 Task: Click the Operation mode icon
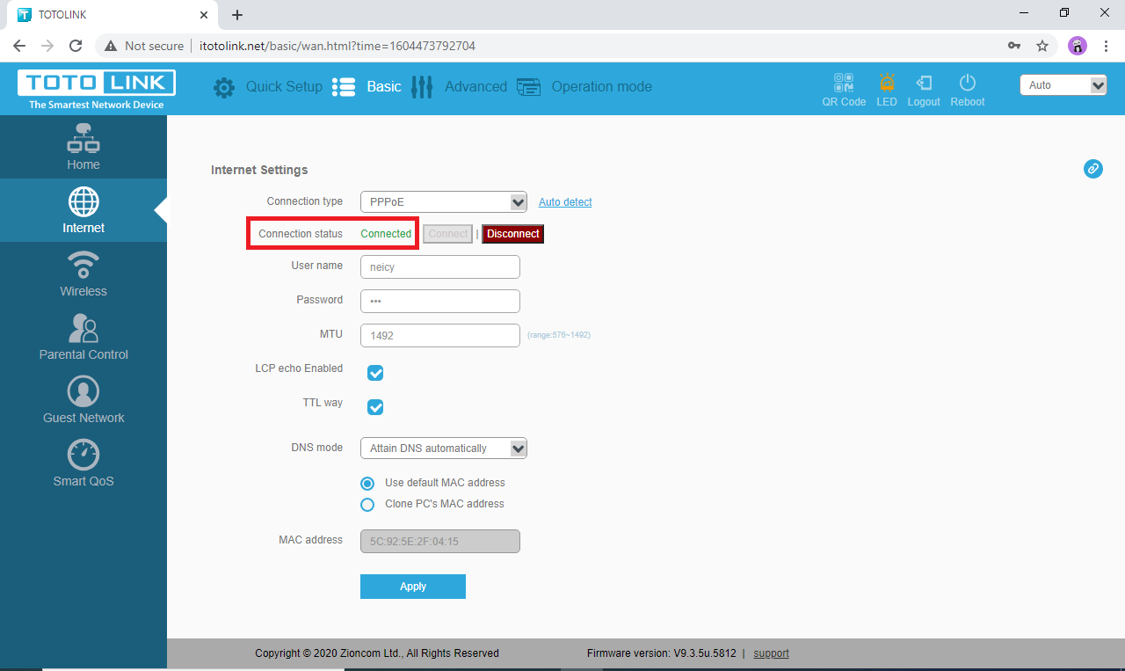point(528,87)
